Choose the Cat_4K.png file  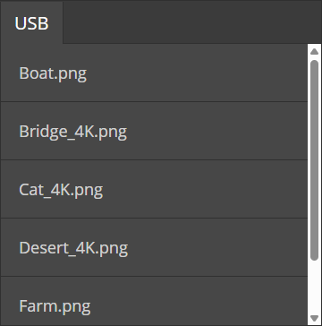click(x=61, y=190)
